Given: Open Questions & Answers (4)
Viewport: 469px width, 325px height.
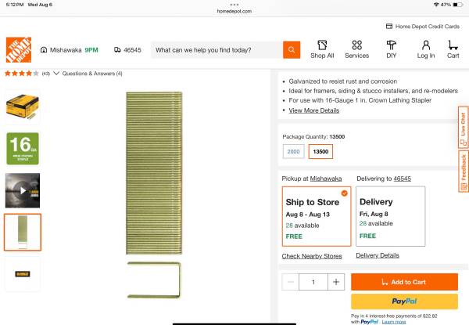Looking at the screenshot, I should (92, 74).
